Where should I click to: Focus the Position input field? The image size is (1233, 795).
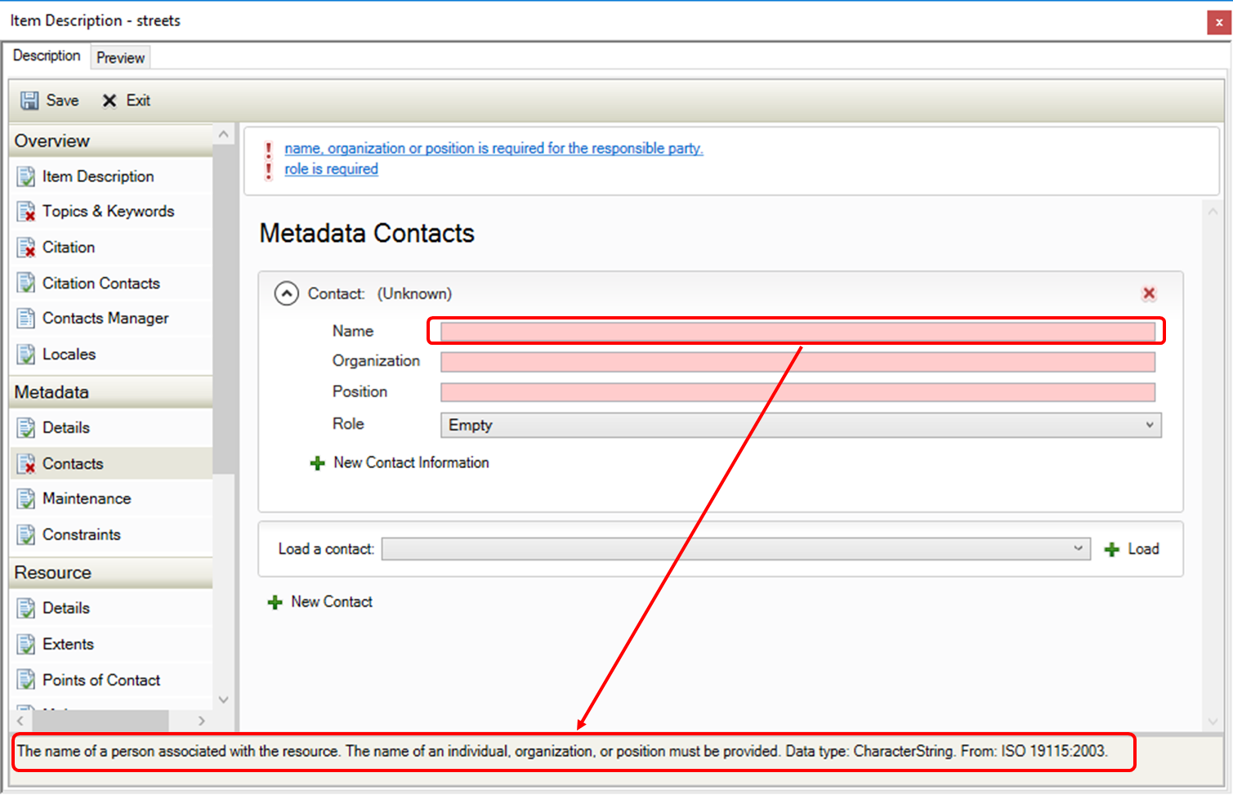coord(797,392)
